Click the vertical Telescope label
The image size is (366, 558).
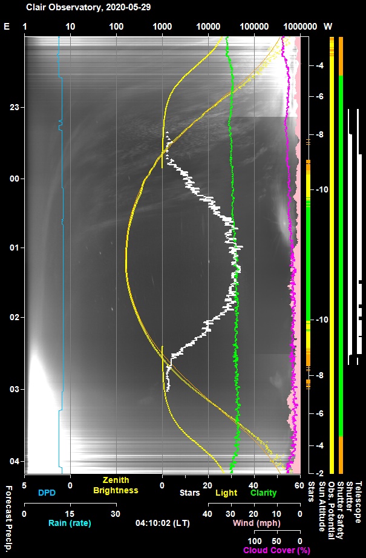[x=358, y=502]
